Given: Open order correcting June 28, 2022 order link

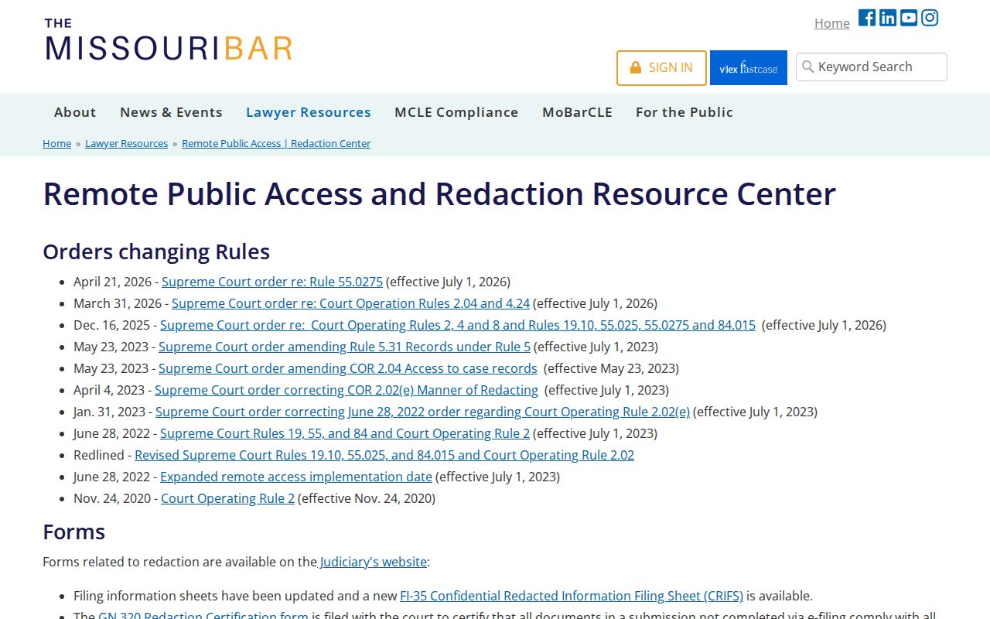Looking at the screenshot, I should pyautogui.click(x=422, y=412).
